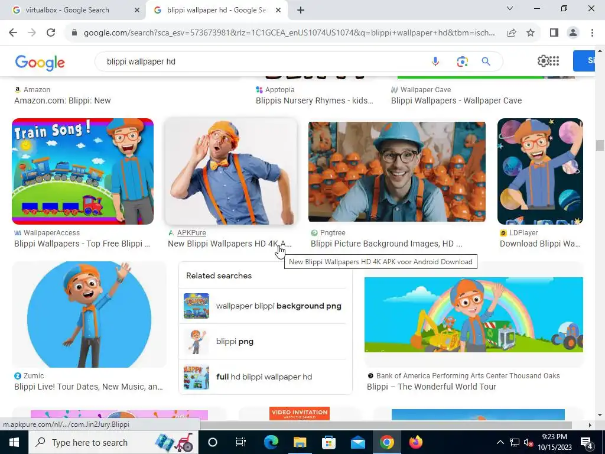Open Amazon.com: Blippi: New link
The height and width of the screenshot is (454, 605).
click(63, 100)
